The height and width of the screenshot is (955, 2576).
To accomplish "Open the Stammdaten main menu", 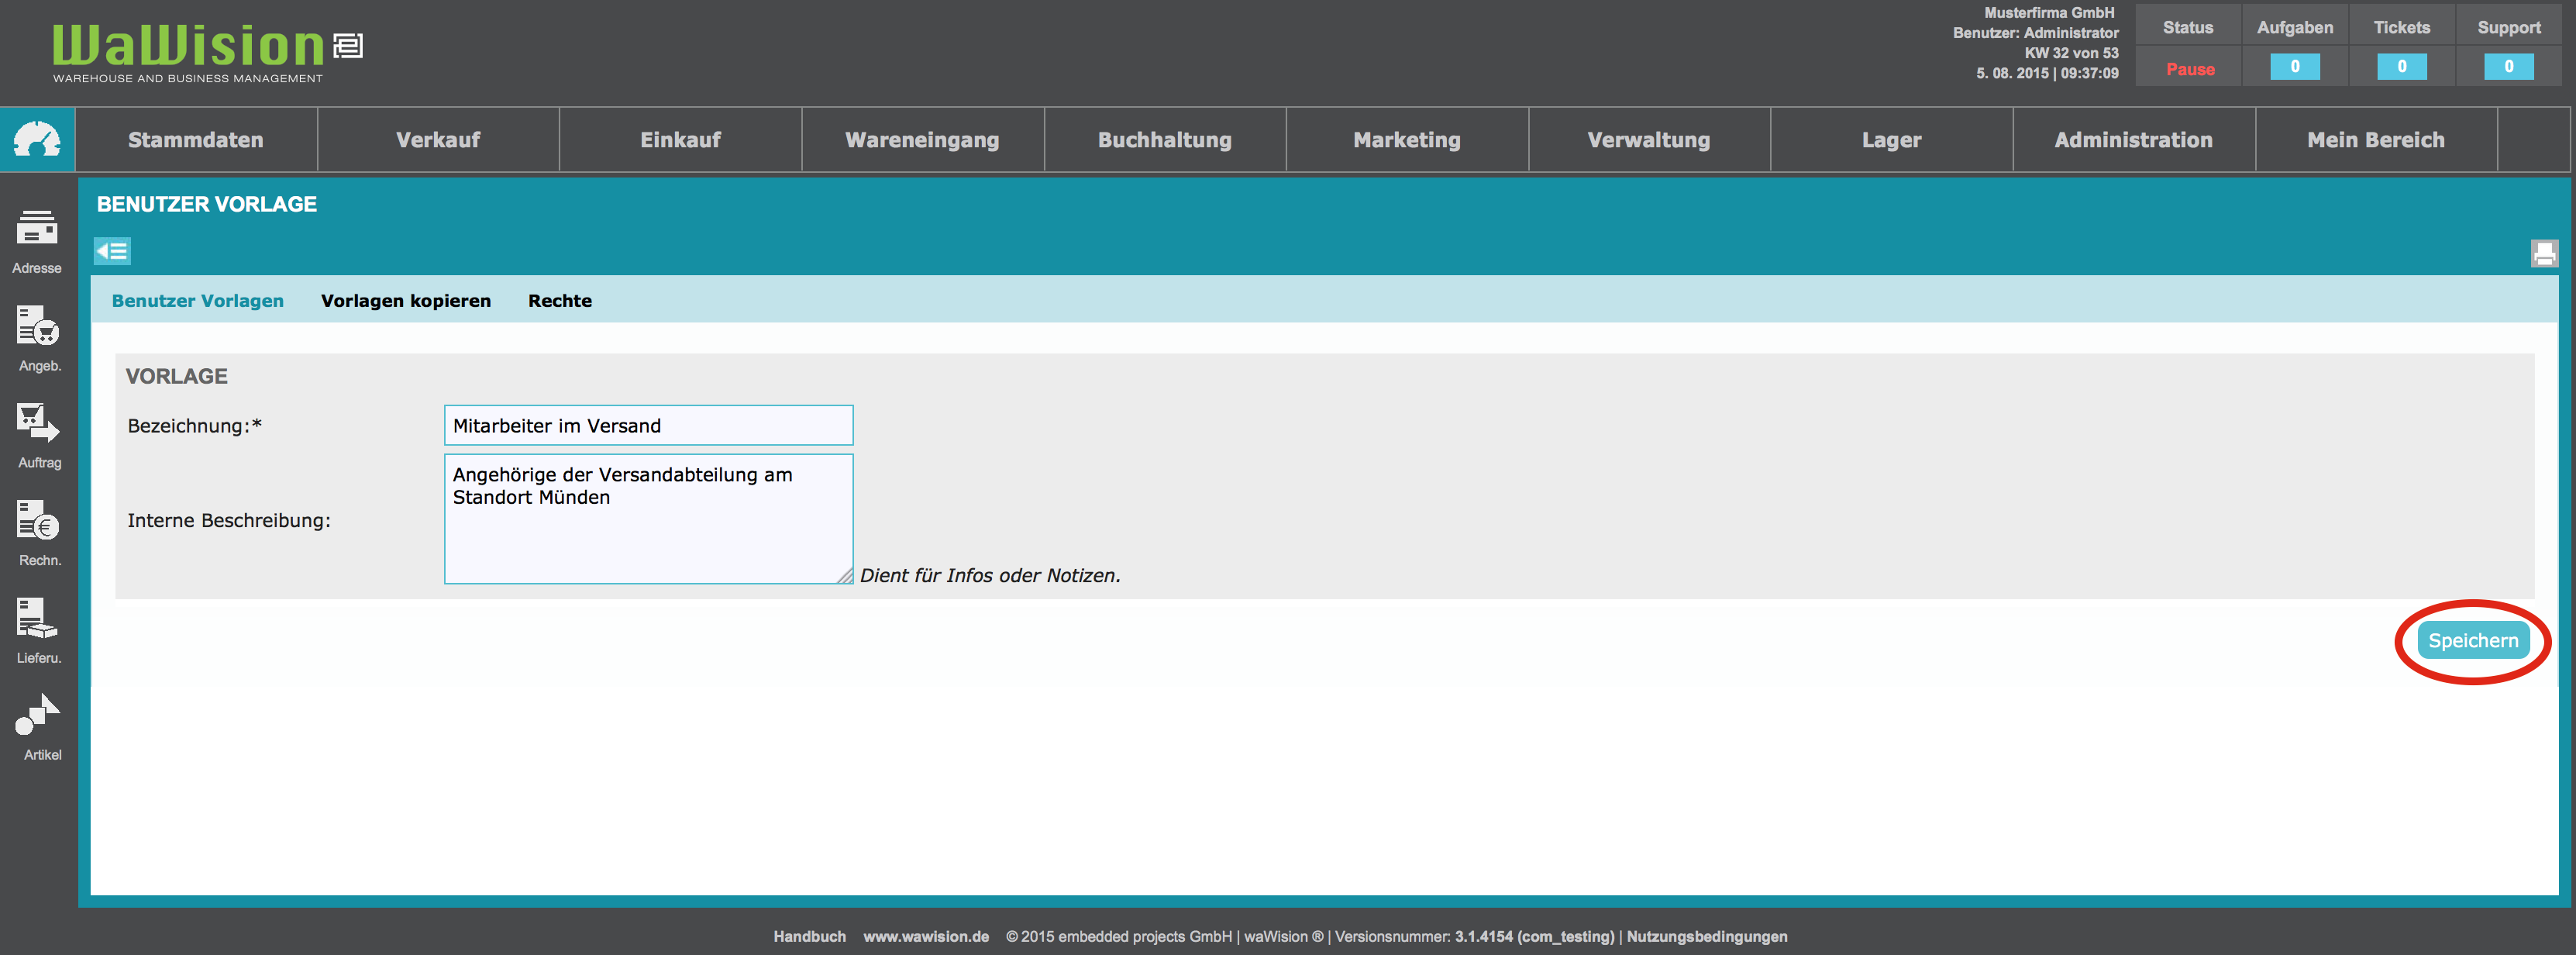I will point(196,140).
